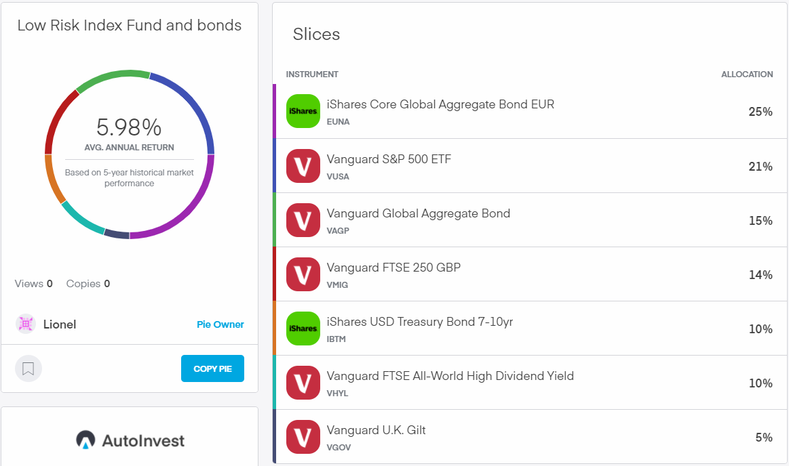Click the ALLOCATION column header
The height and width of the screenshot is (466, 789).
pos(746,75)
